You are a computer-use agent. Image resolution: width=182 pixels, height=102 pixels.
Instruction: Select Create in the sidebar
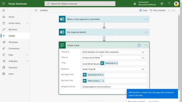pyautogui.click(x=15, y=36)
